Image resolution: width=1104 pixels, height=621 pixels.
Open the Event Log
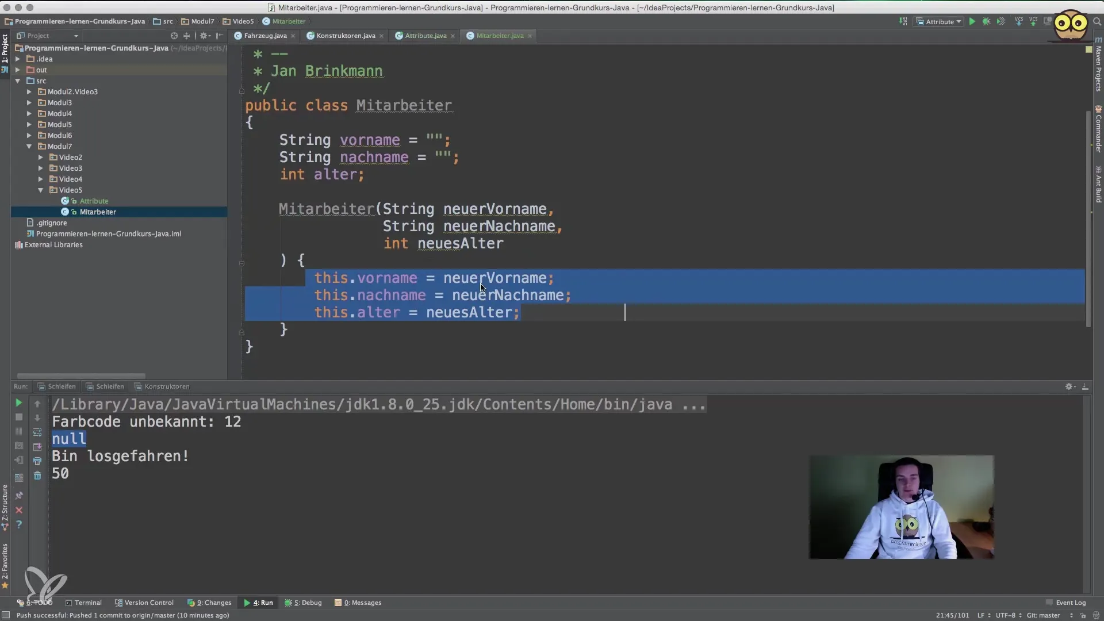(1065, 603)
